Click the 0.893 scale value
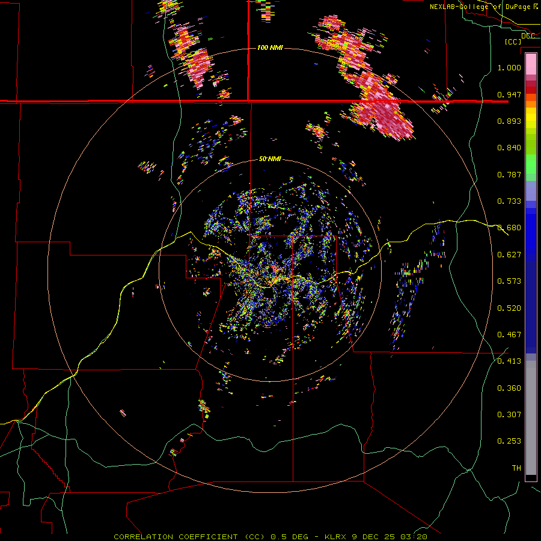This screenshot has width=541, height=541. 509,121
